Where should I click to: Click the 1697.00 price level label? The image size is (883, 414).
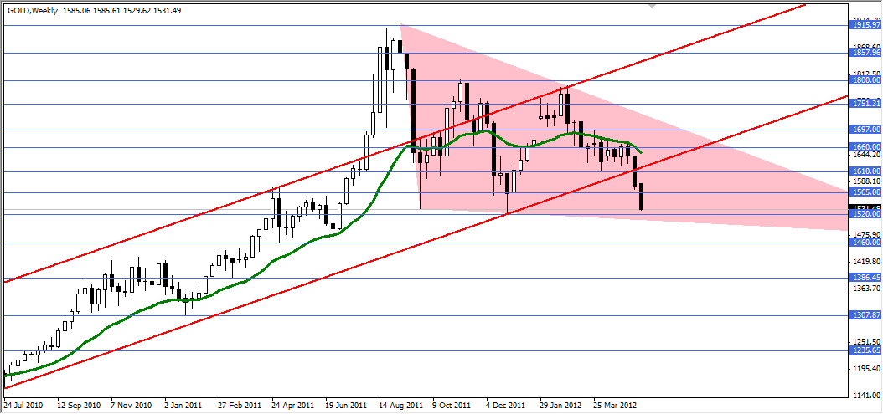865,130
